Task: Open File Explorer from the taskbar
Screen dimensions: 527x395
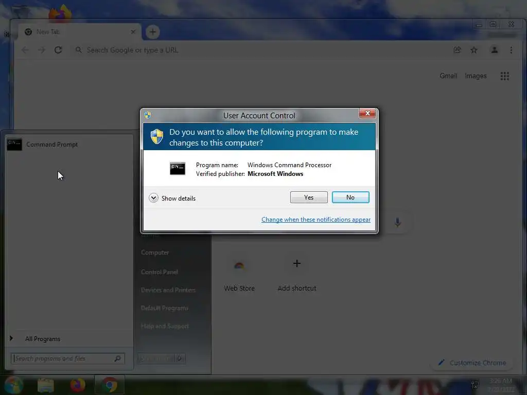Action: pos(46,385)
